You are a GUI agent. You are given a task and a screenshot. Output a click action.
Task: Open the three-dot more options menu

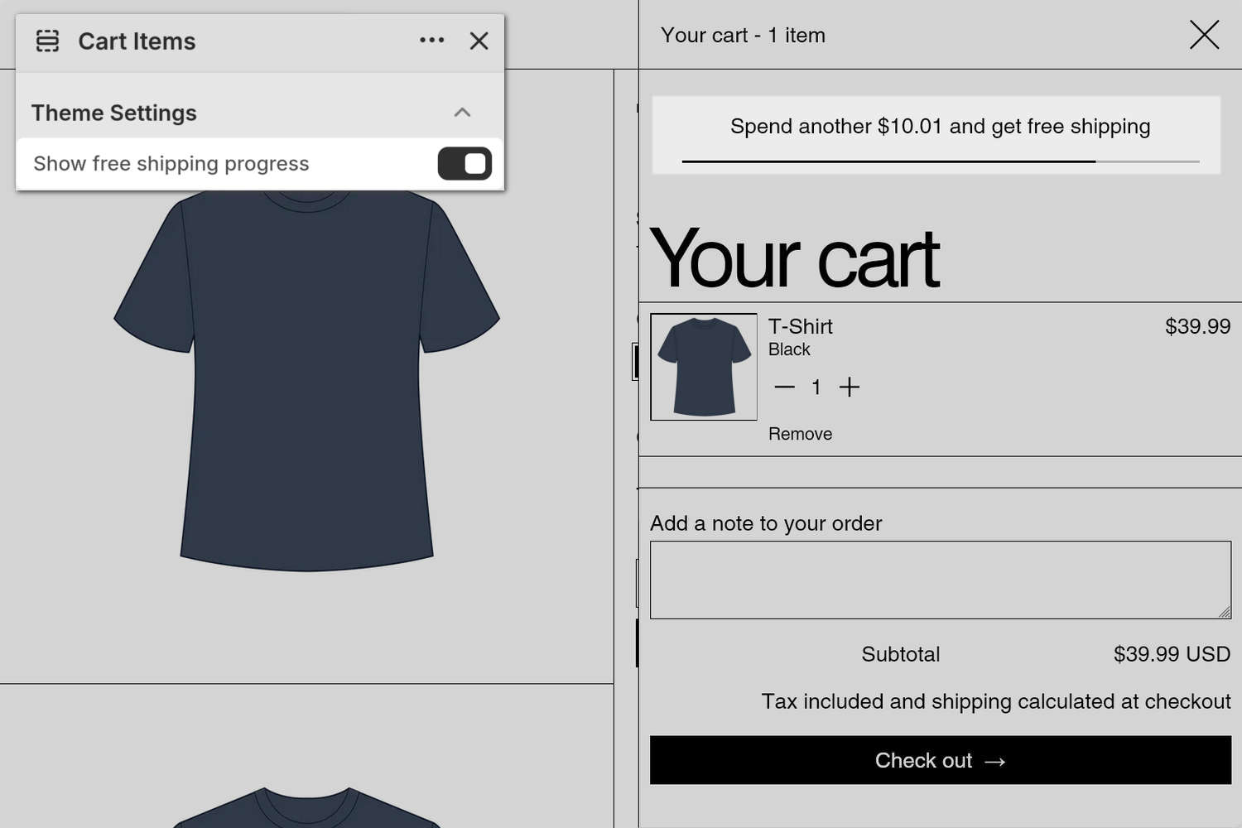coord(431,41)
